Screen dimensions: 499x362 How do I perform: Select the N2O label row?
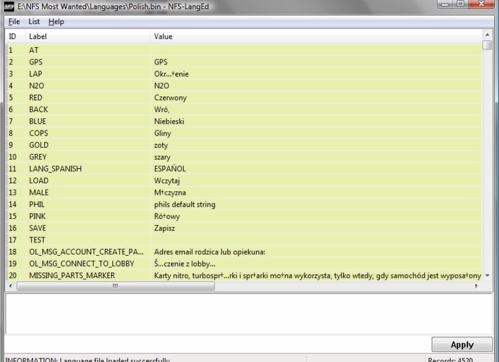click(x=243, y=86)
